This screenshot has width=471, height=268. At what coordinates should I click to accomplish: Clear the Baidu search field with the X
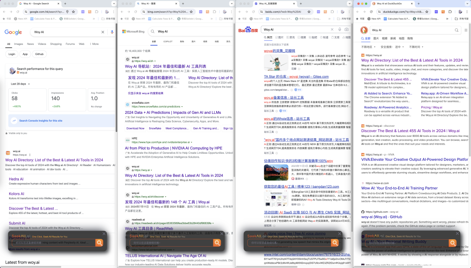pos(332,29)
